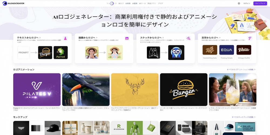Click the scribble icon on sketch-to-logo card

click(x=188, y=39)
